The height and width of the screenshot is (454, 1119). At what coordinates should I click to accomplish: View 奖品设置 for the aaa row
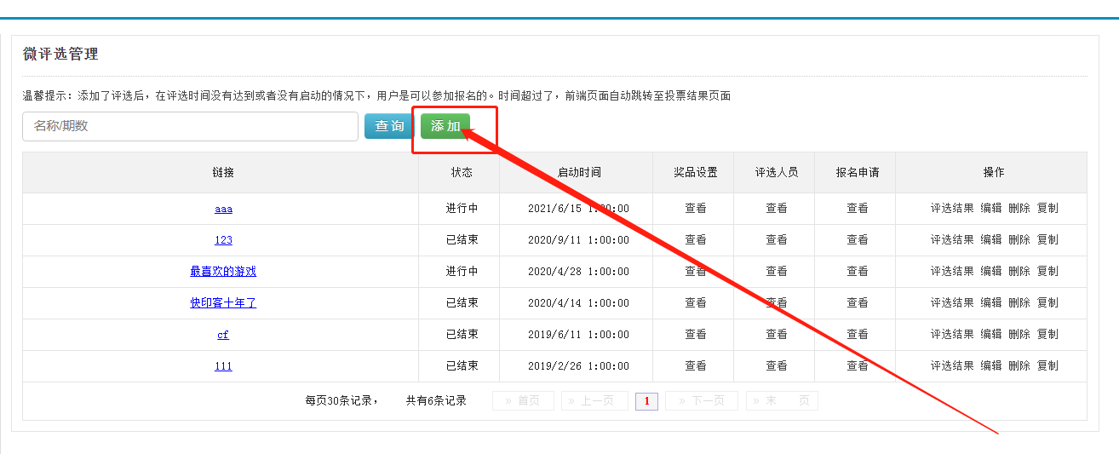(696, 209)
